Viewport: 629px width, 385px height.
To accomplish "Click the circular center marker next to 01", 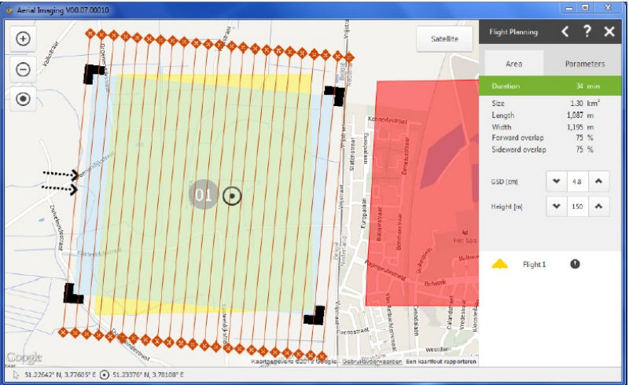I will pos(231,195).
